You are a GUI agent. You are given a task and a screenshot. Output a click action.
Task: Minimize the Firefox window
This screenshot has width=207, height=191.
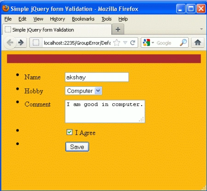coord(181,9)
